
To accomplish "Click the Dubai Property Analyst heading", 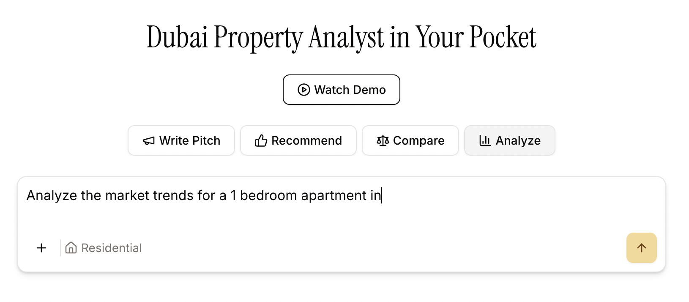I will (x=342, y=38).
